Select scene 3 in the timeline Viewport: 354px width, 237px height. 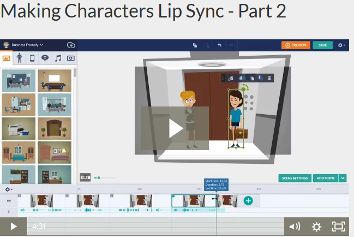click(x=141, y=201)
